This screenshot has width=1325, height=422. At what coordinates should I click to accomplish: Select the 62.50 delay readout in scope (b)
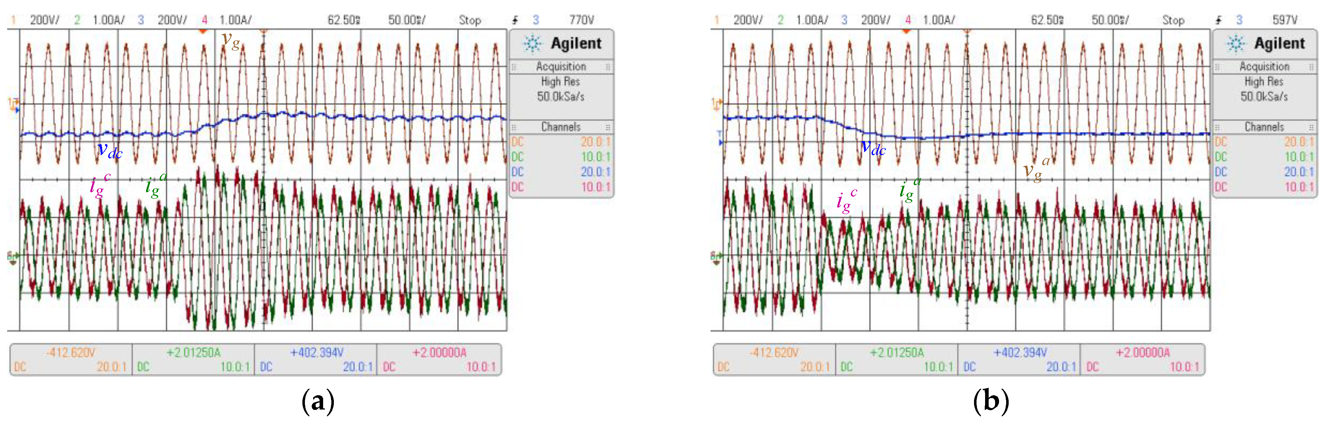coord(1047,20)
